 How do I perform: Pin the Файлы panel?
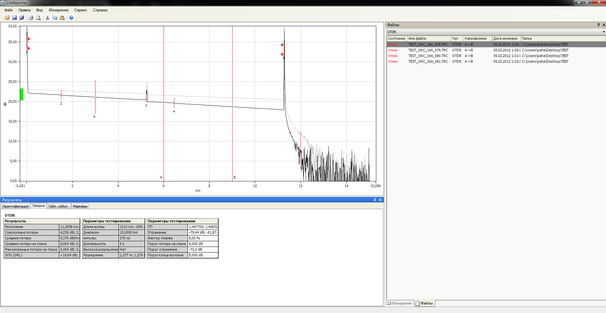598,25
